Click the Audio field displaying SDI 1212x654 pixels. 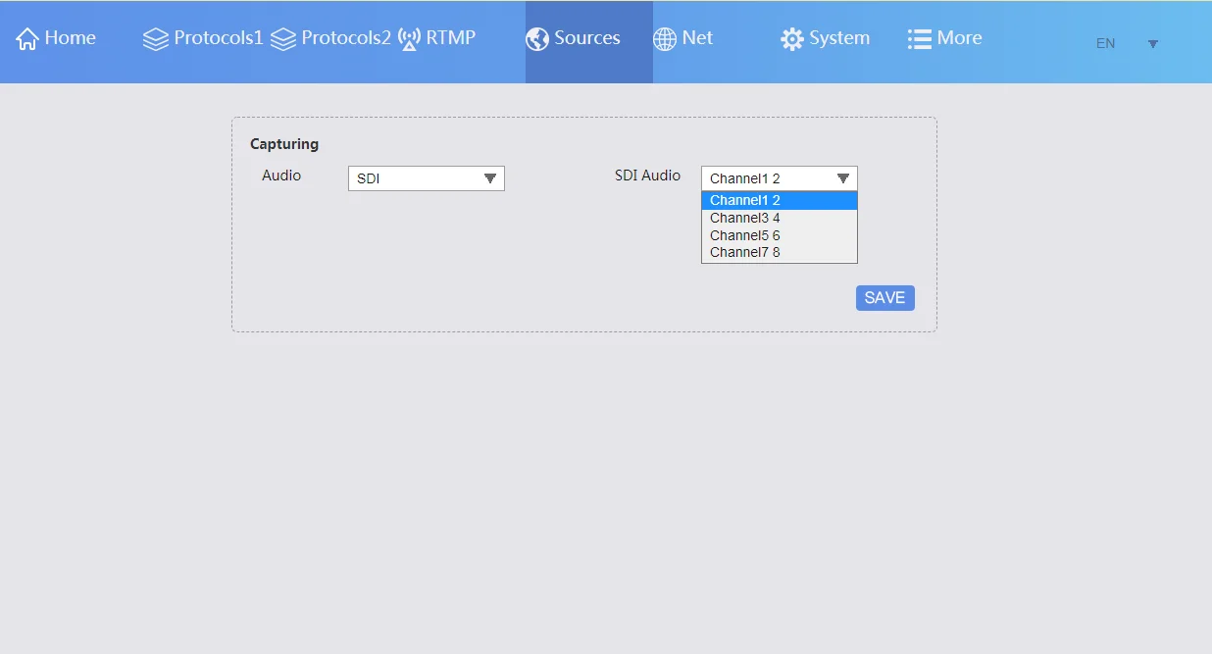(412, 177)
